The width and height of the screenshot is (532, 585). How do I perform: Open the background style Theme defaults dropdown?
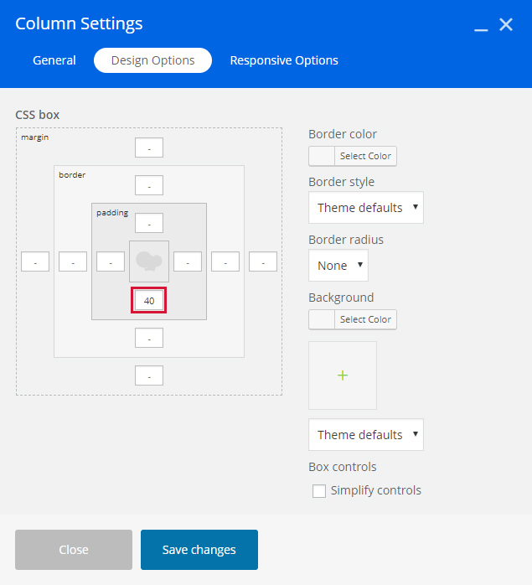point(365,435)
